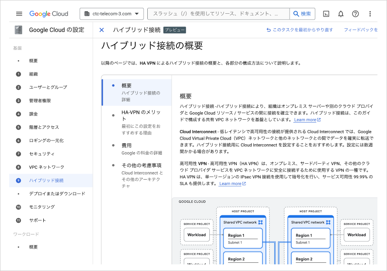Image resolution: width=387 pixels, height=271 pixels.
Task: Click このタスクを最初からやり直す link
Action: tap(300, 30)
